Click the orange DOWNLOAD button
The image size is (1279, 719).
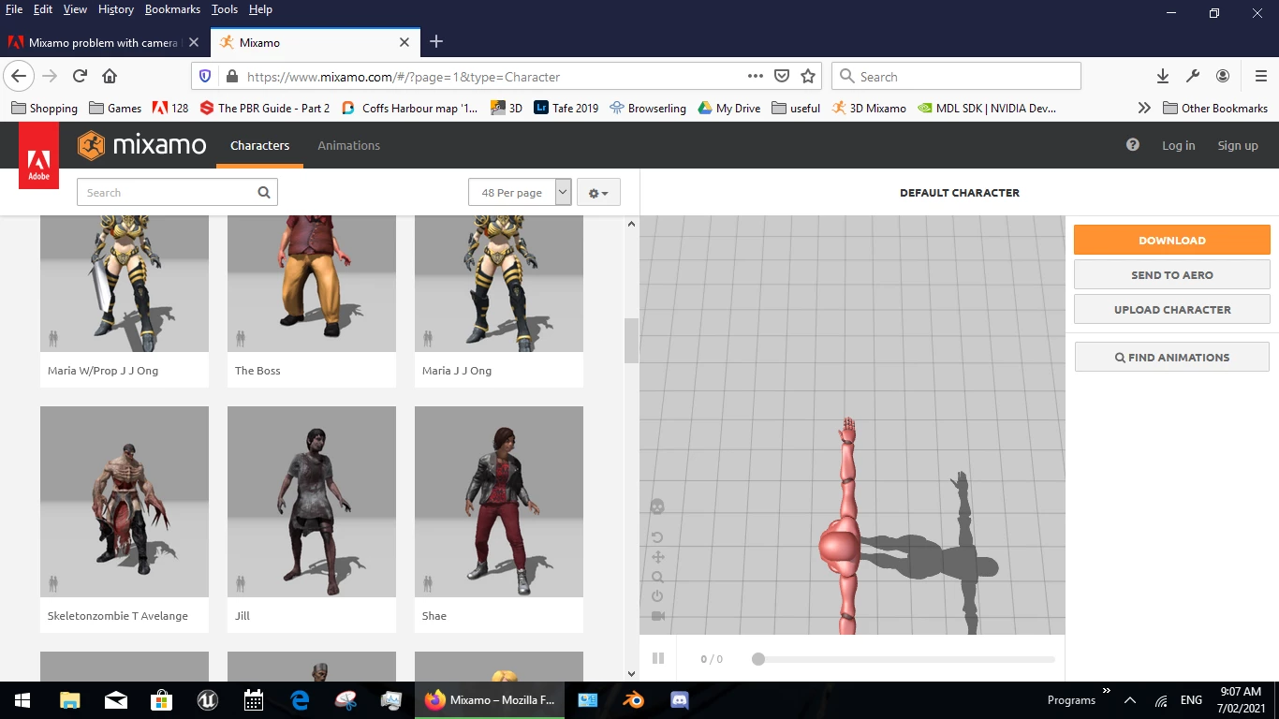point(1171,240)
